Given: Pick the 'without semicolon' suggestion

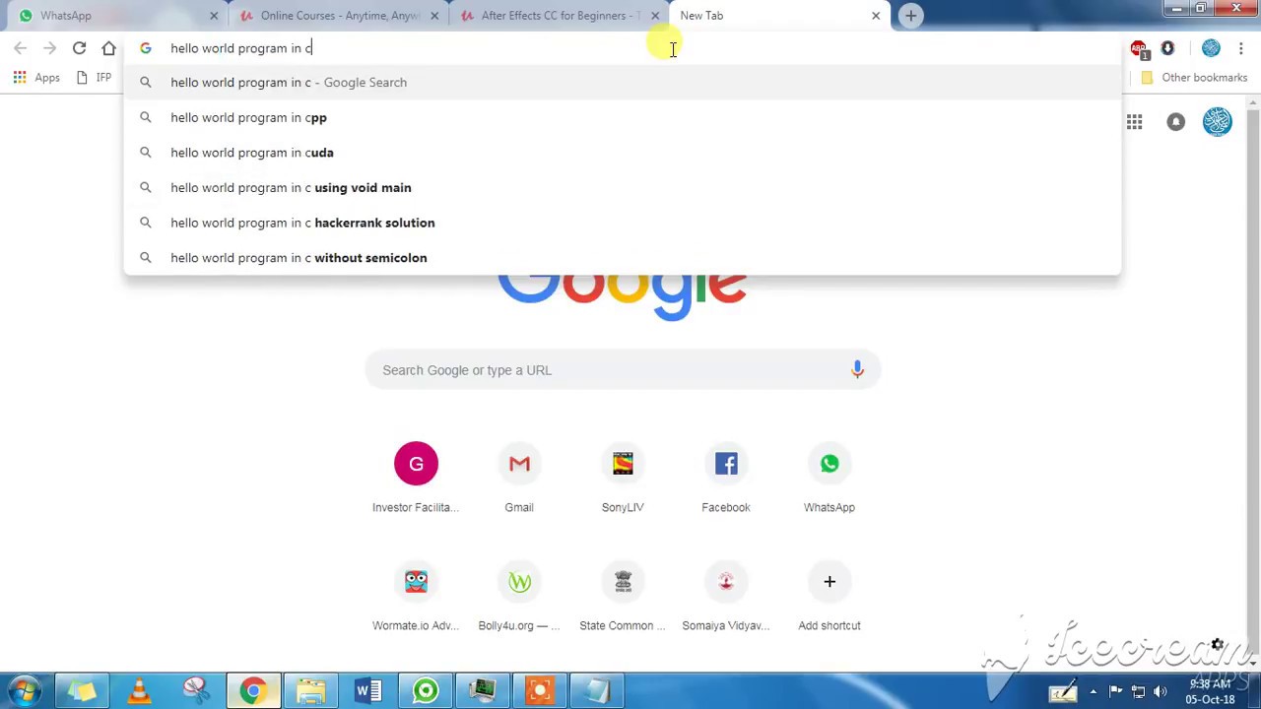Looking at the screenshot, I should pos(623,258).
